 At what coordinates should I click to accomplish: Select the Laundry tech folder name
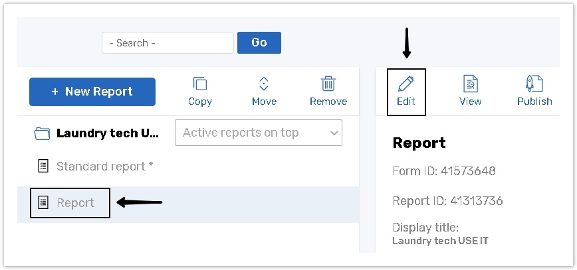tap(108, 133)
